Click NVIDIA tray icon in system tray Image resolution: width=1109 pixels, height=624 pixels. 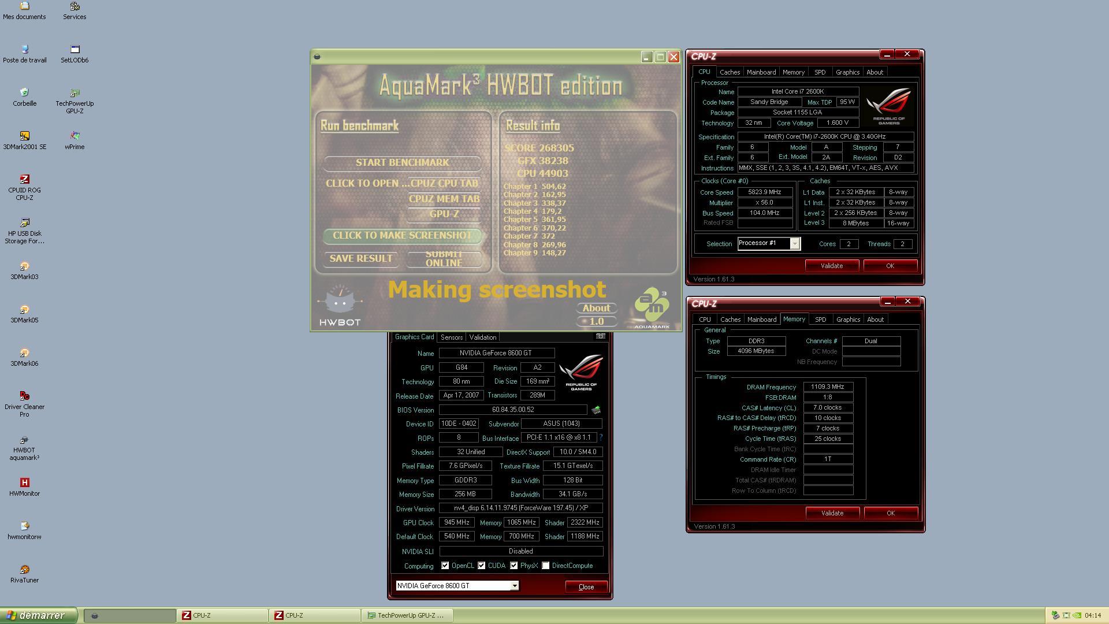click(1078, 615)
